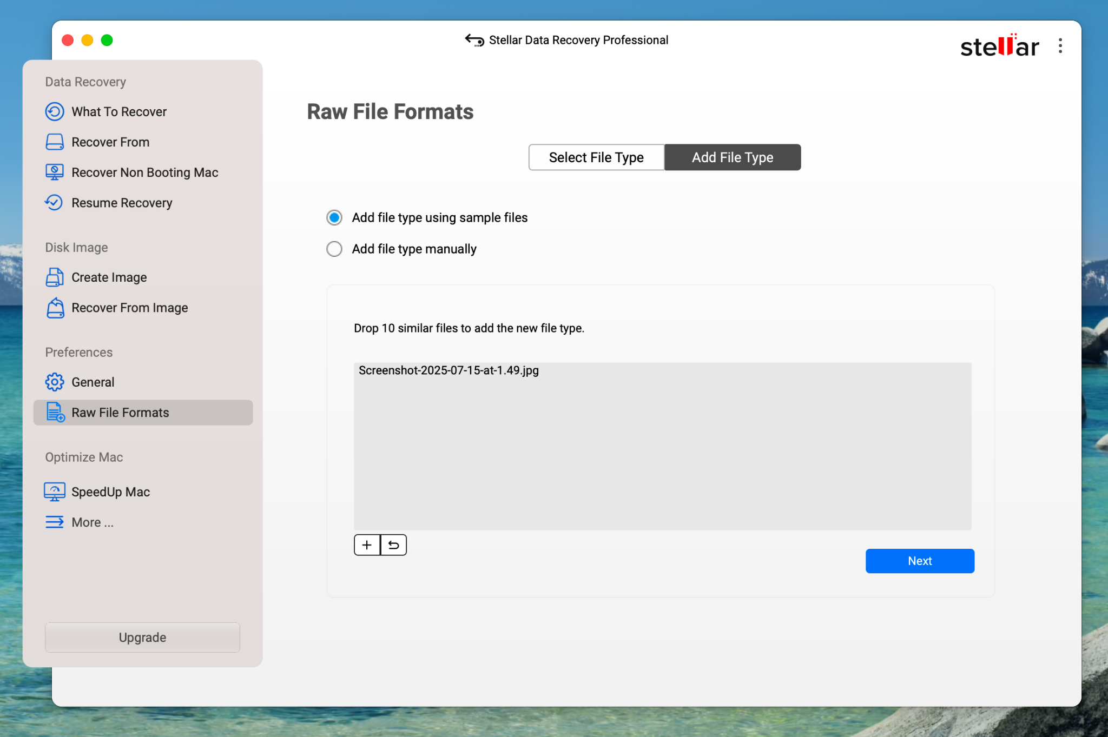
Task: Switch to the Select File Type tab
Action: point(596,157)
